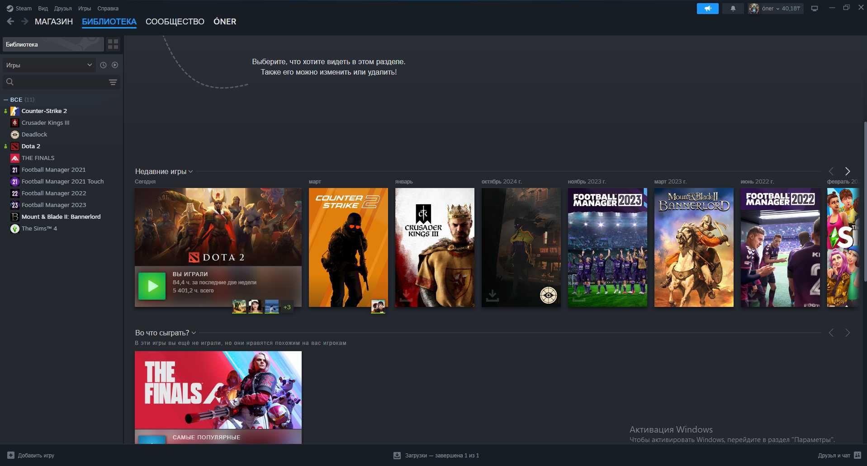Click the Библиотека home button
The image size is (867, 466).
click(53, 44)
